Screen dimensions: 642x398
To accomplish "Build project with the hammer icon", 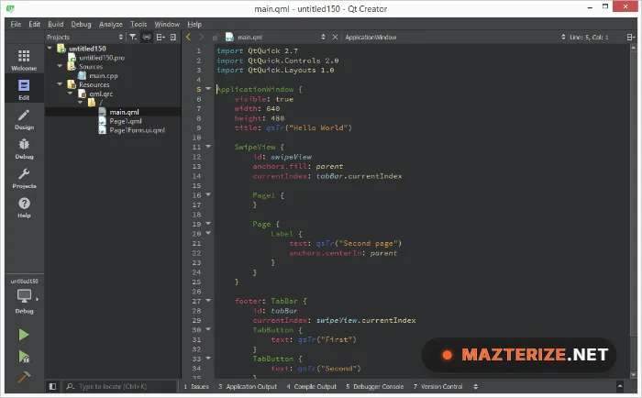I will (x=24, y=377).
